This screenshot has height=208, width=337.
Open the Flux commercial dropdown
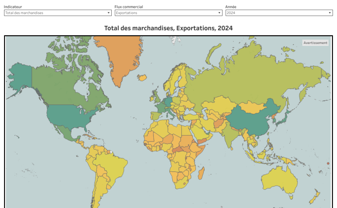[x=168, y=13]
